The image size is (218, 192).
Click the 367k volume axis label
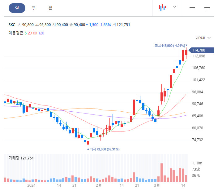click(x=196, y=176)
